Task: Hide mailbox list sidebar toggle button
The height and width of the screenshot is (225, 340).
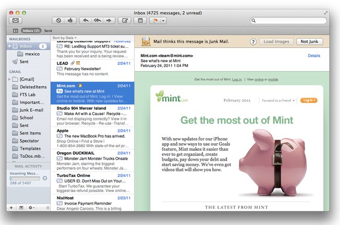Action: 15,31
